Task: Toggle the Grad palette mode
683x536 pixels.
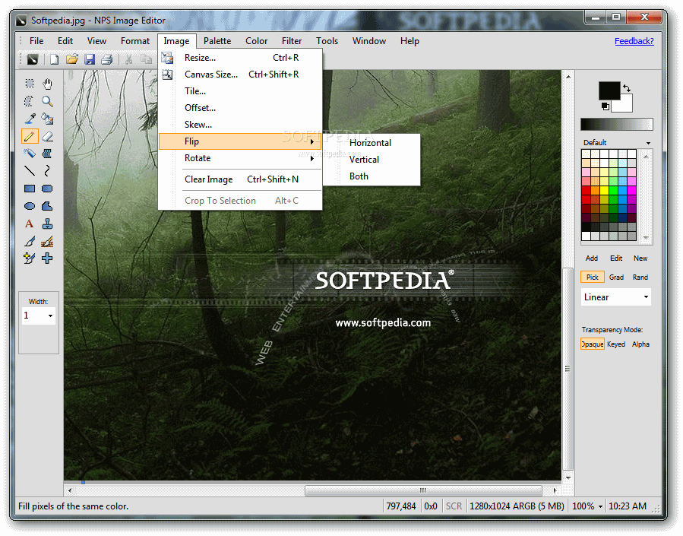Action: (616, 278)
